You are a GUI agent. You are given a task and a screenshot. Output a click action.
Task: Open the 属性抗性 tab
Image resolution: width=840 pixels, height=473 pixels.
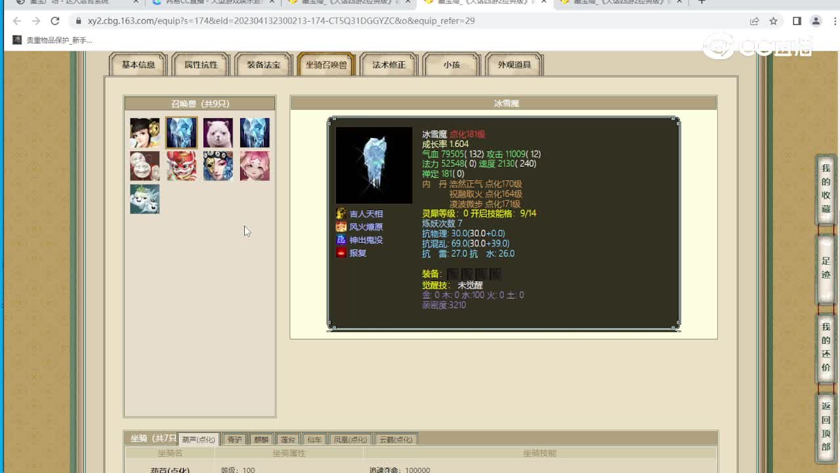pyautogui.click(x=201, y=65)
